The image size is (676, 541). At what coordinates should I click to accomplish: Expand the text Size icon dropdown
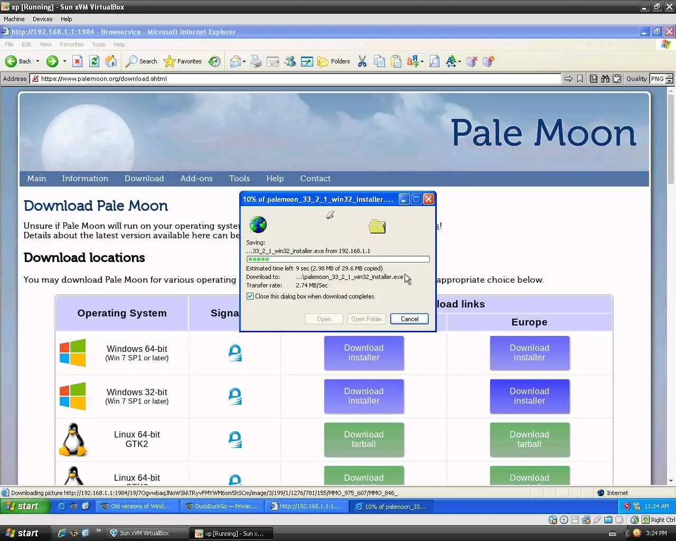[x=460, y=61]
